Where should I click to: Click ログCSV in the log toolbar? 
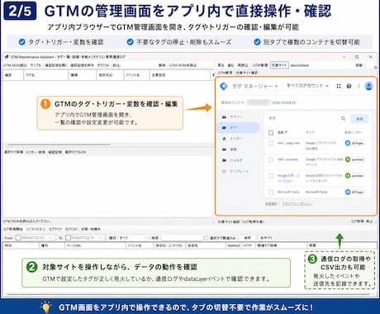point(71,229)
